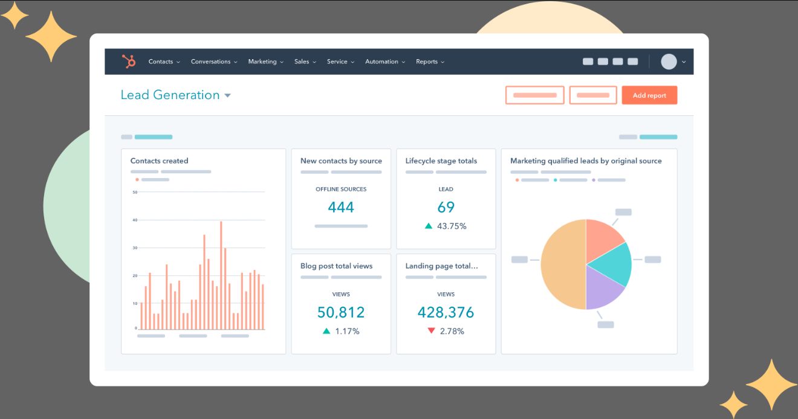The width and height of the screenshot is (798, 419).
Task: Open the Conversations menu
Action: (x=214, y=62)
